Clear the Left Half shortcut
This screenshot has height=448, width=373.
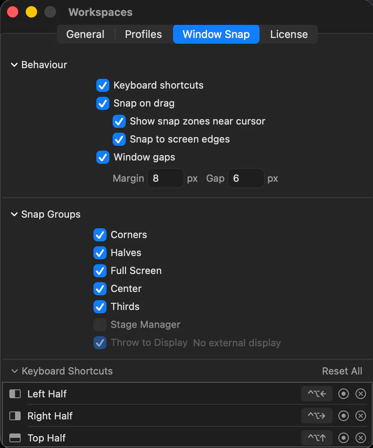[361, 394]
